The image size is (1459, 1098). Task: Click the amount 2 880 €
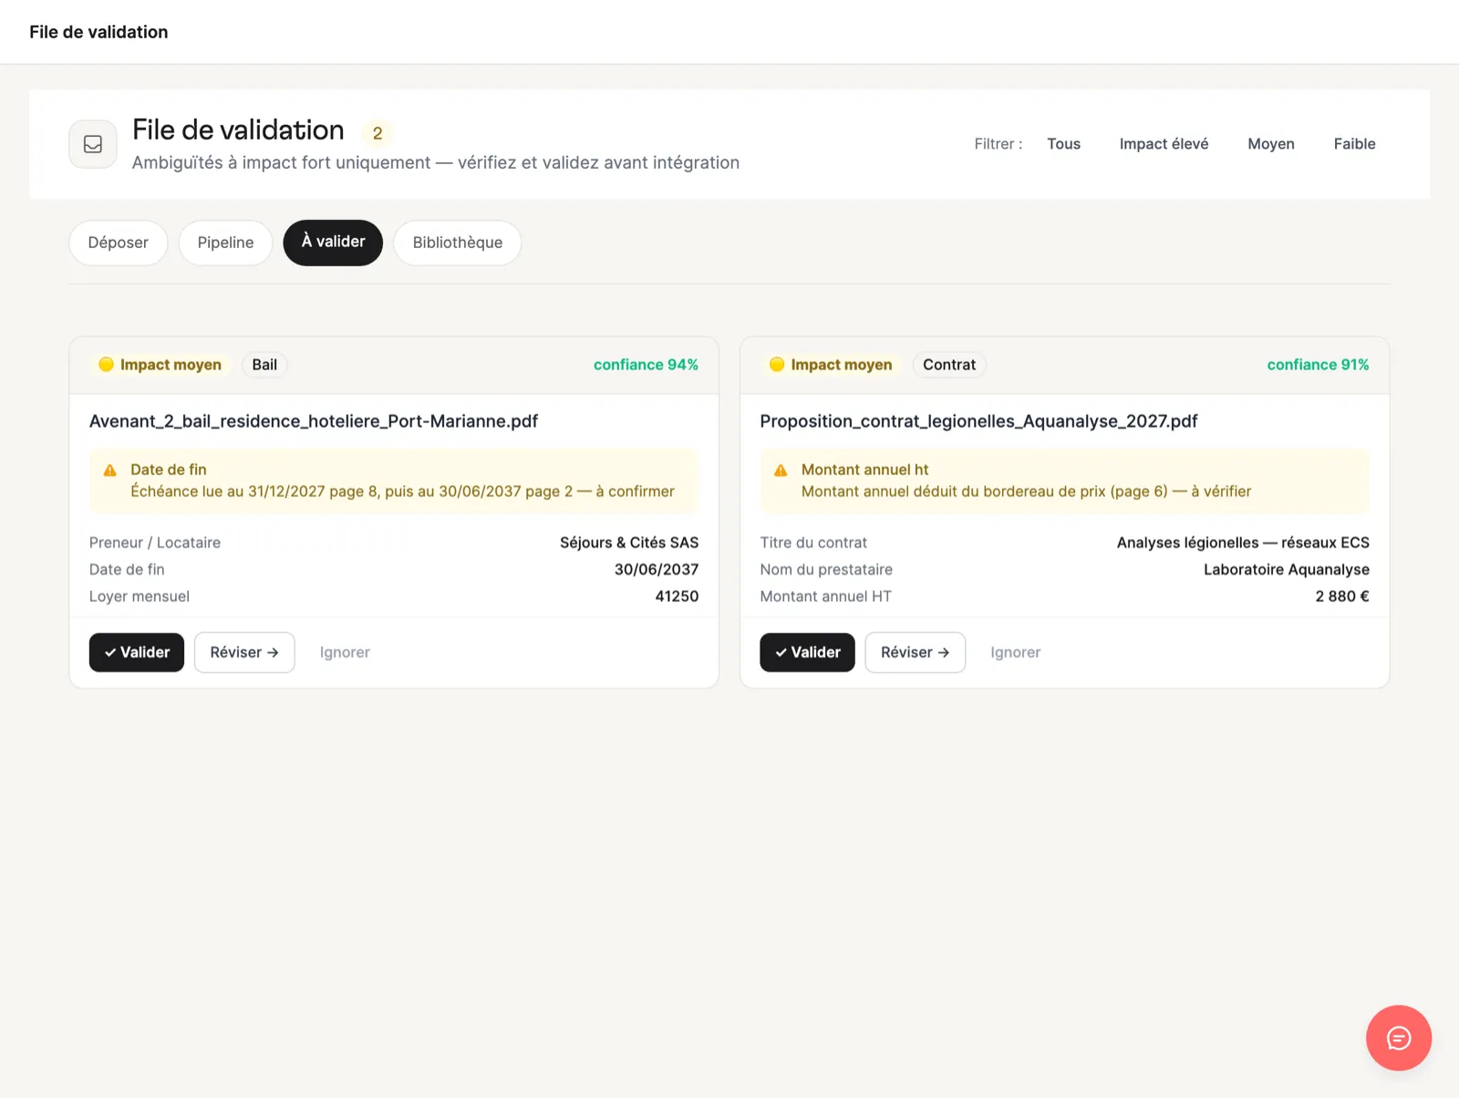(1342, 596)
